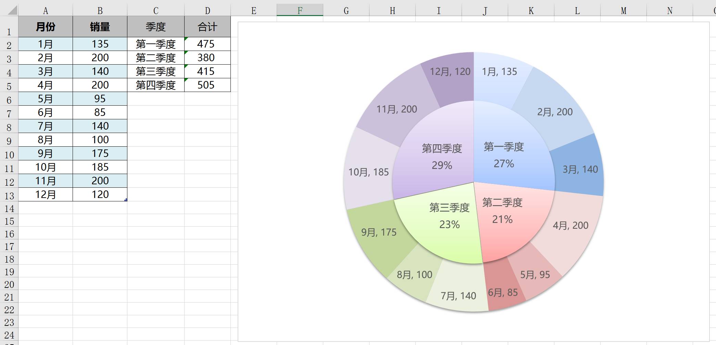Click the 销量 header cell
The image size is (716, 345).
tap(100, 27)
